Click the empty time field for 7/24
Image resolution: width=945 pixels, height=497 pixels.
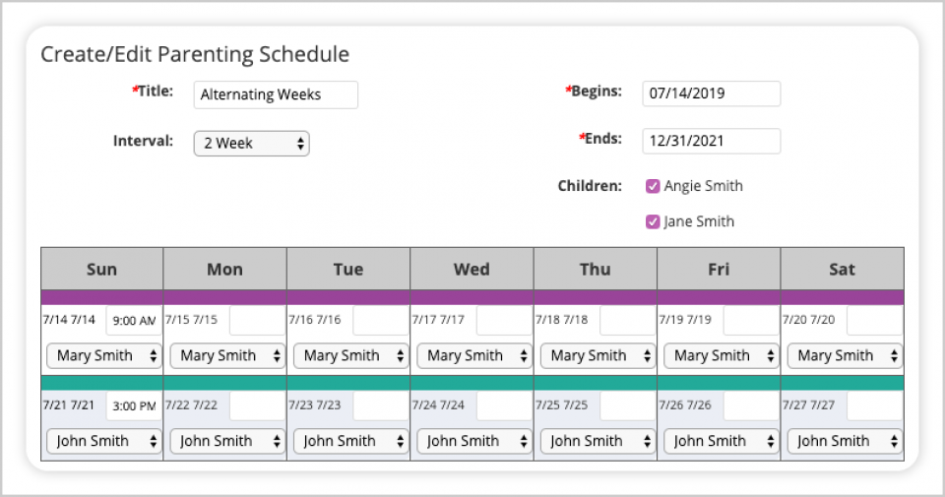tap(504, 406)
